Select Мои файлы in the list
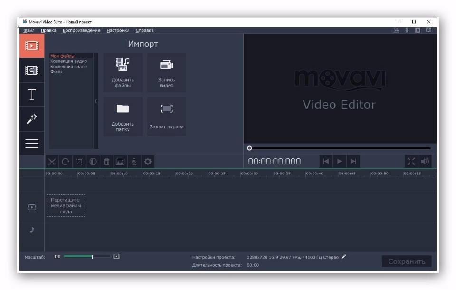 point(62,56)
